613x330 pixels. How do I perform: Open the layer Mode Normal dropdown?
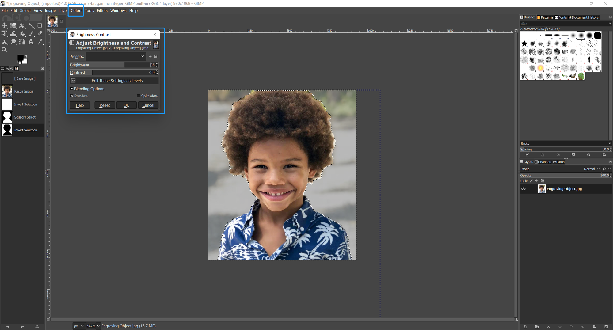coord(592,169)
